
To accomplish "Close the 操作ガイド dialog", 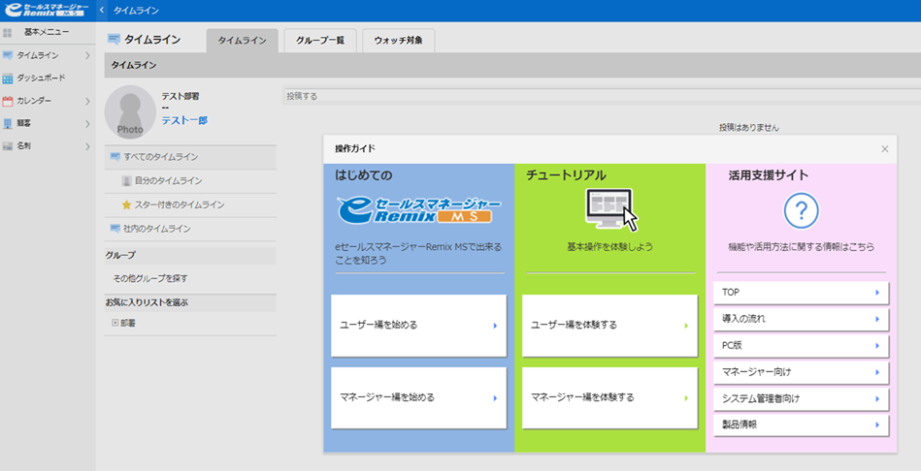I will tap(884, 149).
